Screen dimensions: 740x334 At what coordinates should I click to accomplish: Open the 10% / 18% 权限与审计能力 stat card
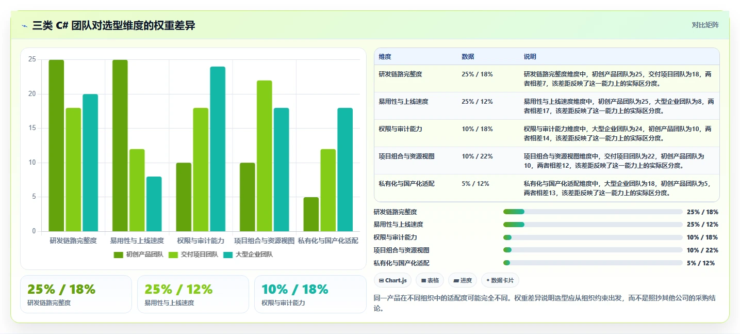[x=310, y=294]
